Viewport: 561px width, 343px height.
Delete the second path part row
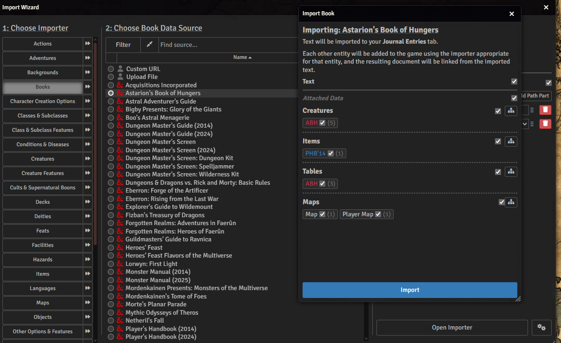[545, 124]
